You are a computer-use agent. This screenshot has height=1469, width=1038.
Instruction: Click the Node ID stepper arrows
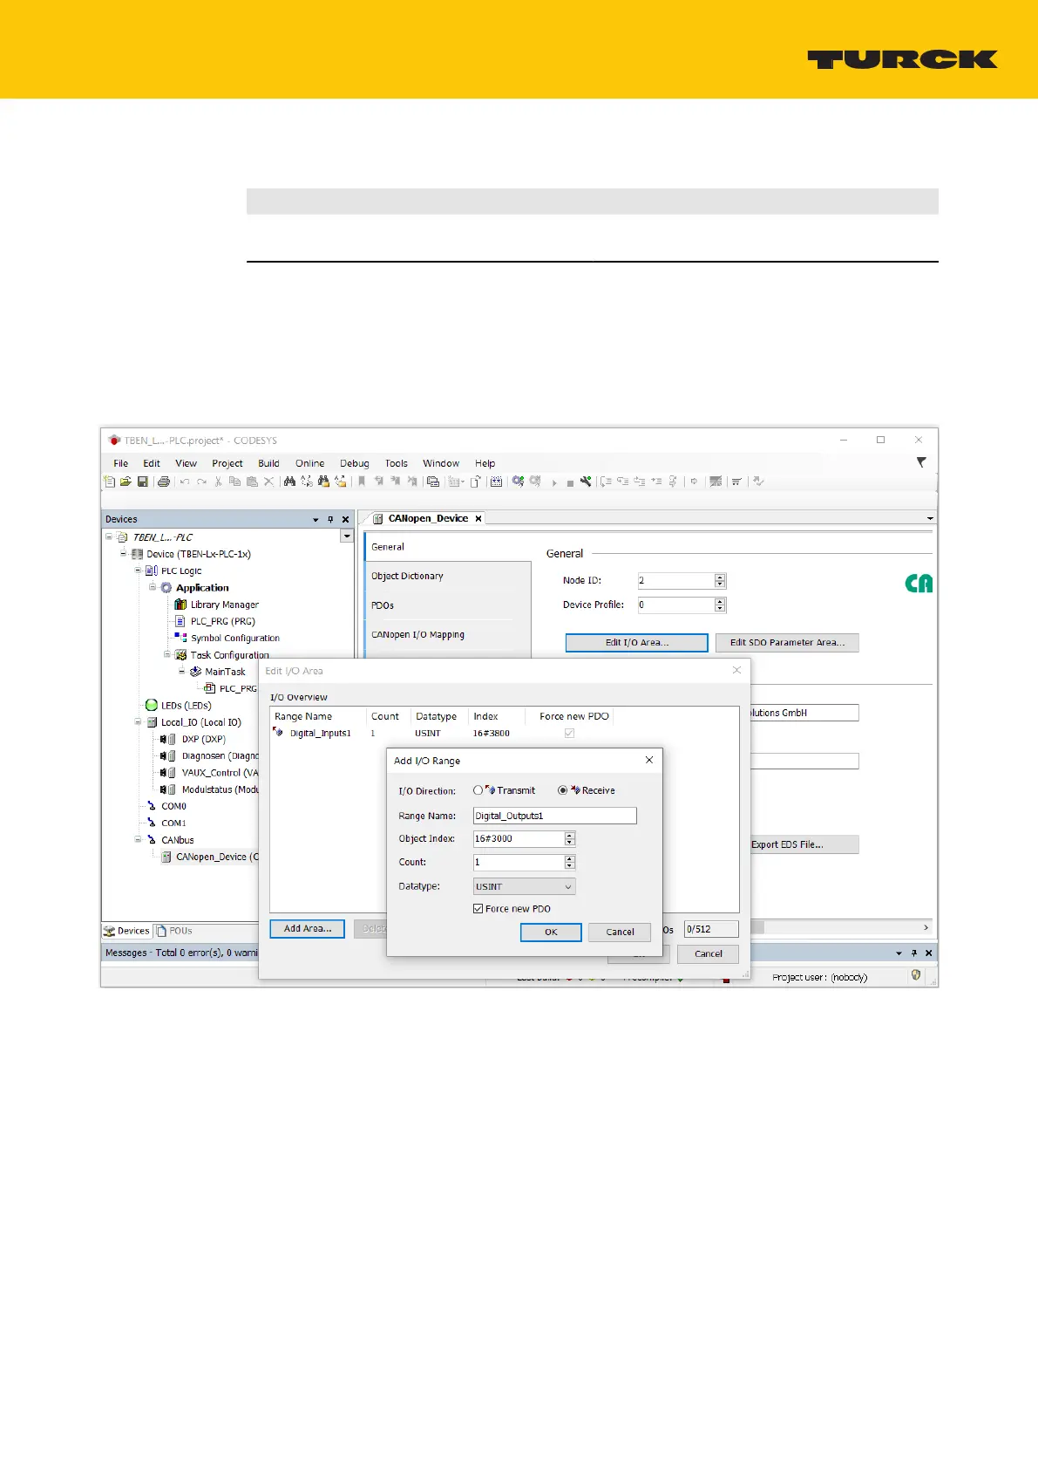720,580
